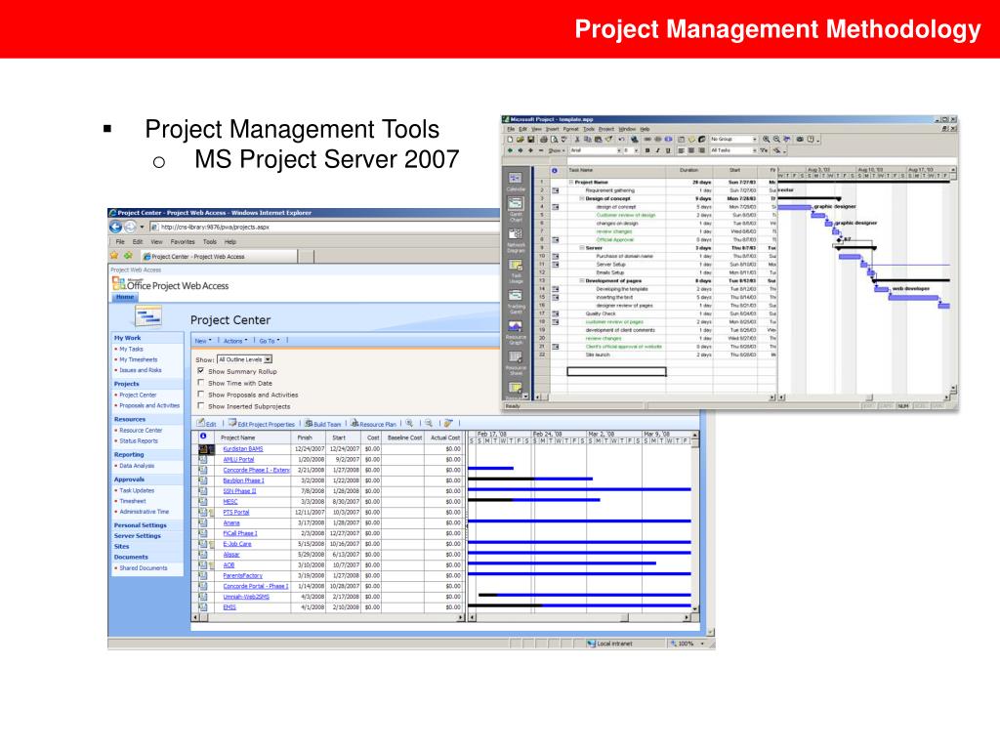Select the Gantt Chart view icon
This screenshot has width=1000, height=750.
point(516,204)
